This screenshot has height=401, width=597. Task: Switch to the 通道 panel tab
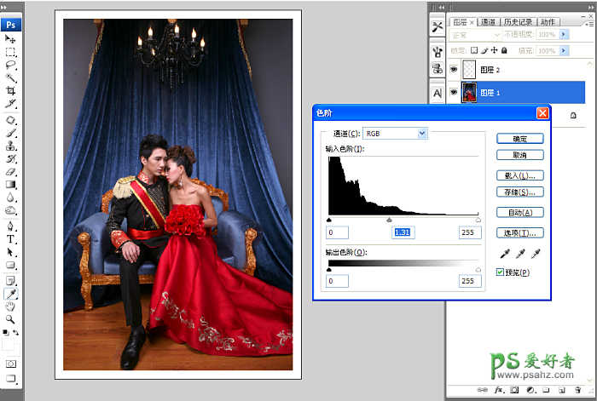point(488,21)
